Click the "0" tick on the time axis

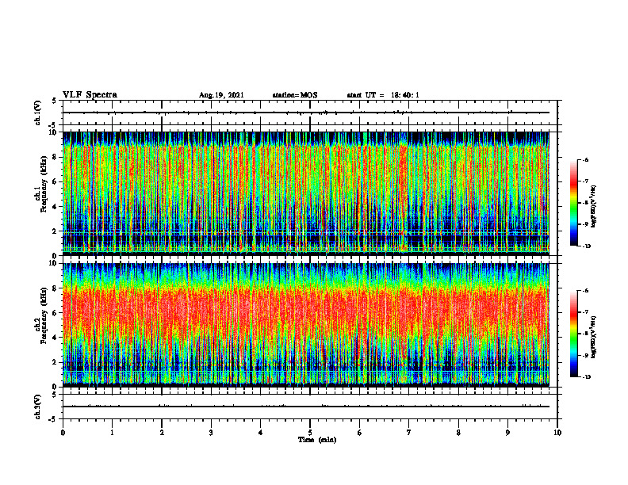[x=63, y=433]
